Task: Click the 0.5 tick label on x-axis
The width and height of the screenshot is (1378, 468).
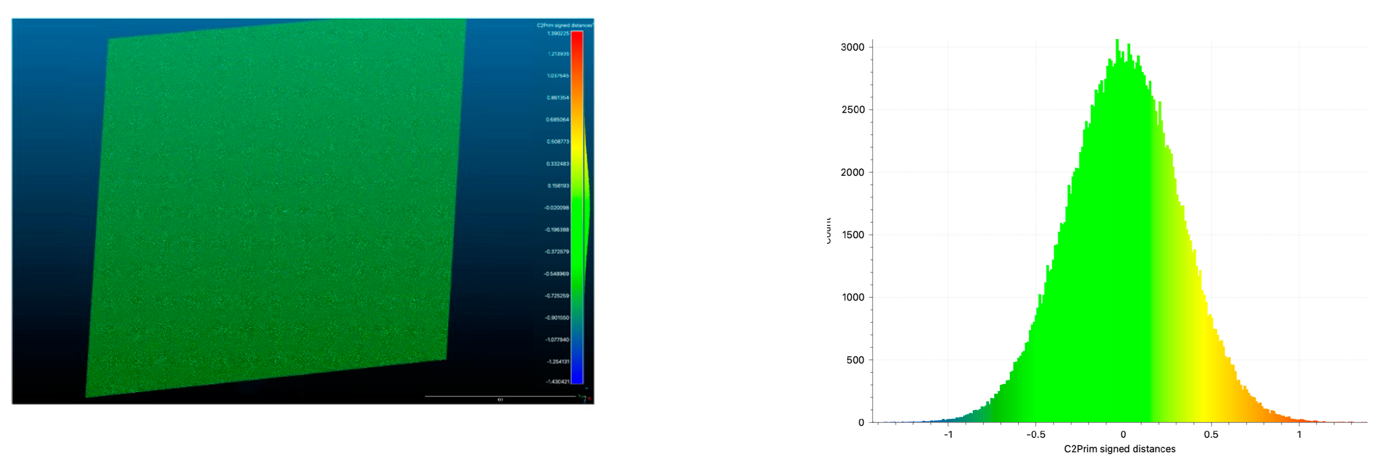Action: pos(1211,434)
